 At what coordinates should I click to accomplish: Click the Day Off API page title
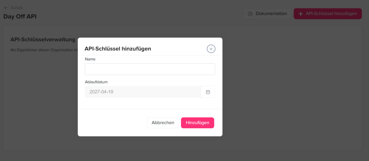pyautogui.click(x=20, y=17)
